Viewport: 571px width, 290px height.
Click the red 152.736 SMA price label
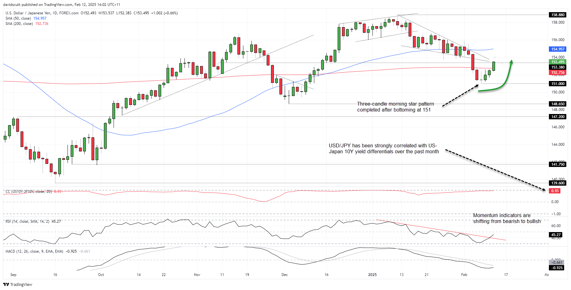[558, 72]
